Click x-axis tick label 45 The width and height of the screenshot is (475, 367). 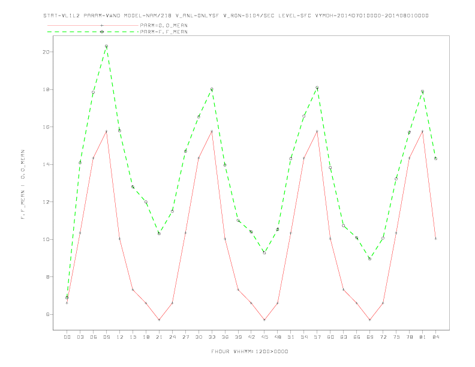click(264, 337)
